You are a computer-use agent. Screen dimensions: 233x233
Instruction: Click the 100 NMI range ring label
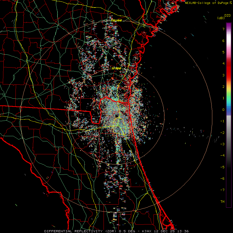click(116, 20)
